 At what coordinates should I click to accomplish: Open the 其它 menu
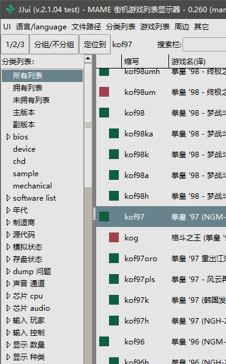point(202,27)
